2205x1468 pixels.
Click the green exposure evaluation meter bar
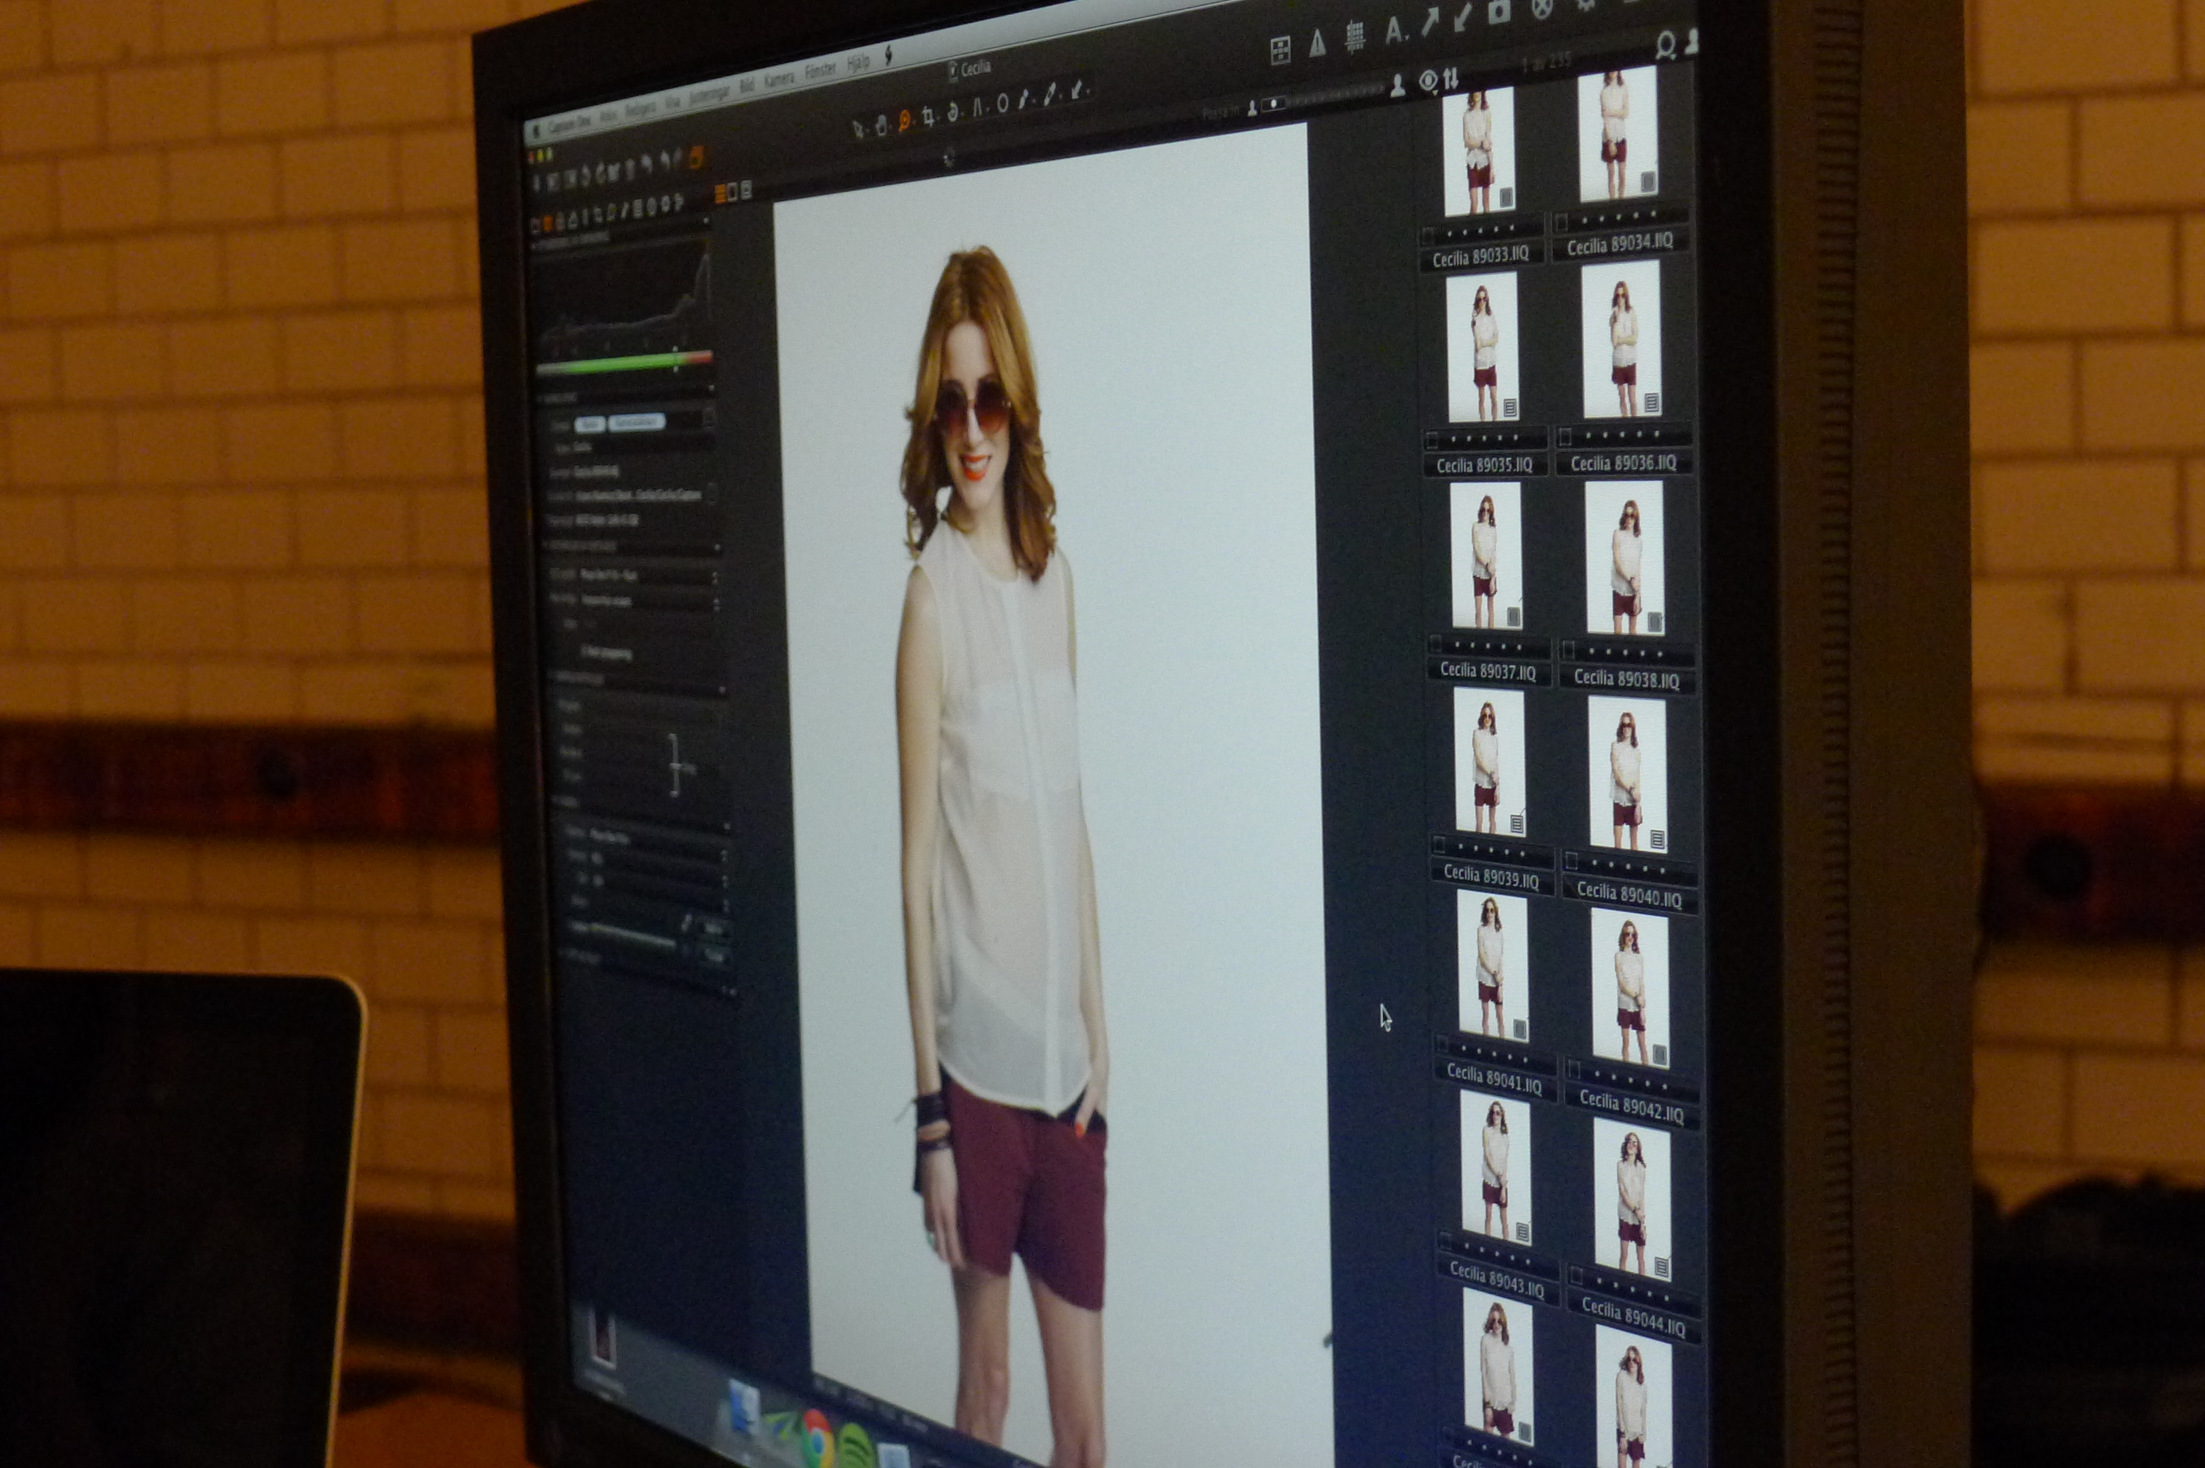(x=625, y=363)
